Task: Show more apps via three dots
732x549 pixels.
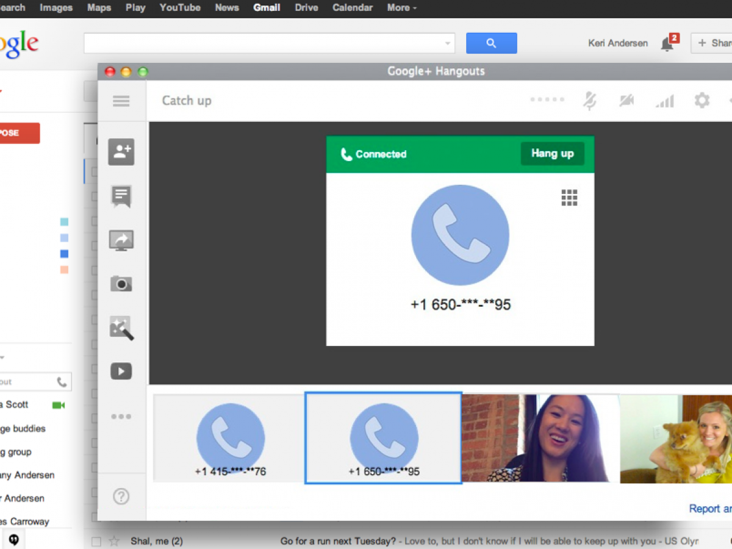Action: tap(121, 417)
